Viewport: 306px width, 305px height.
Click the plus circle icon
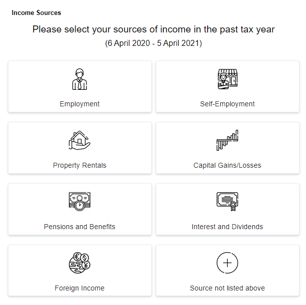228,263
